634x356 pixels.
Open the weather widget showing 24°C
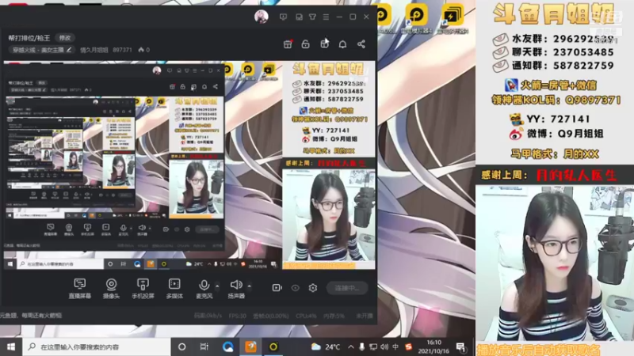326,347
